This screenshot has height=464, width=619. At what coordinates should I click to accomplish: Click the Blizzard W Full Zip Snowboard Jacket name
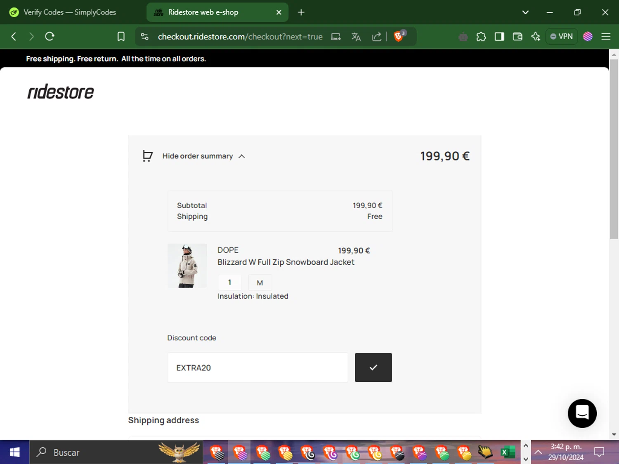point(286,262)
